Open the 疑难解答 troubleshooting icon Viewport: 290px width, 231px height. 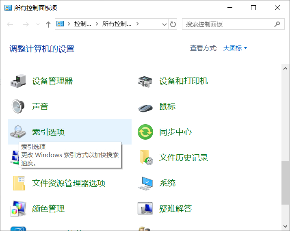pos(145,208)
